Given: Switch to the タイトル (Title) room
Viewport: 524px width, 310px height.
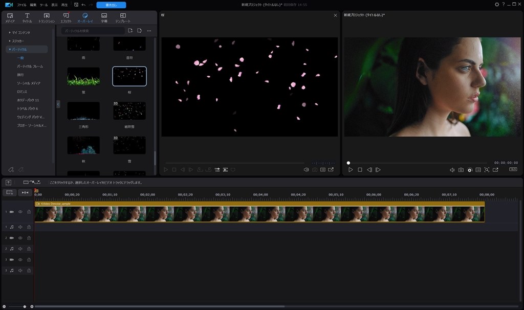Looking at the screenshot, I should 27,18.
